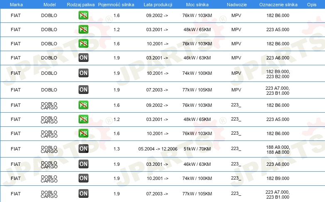Select 07.2003 -> in the Doblo Cargo row

(157, 194)
